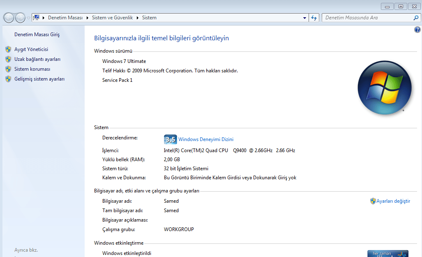Click the Service Pack 1 text
422x257 pixels.
point(118,80)
